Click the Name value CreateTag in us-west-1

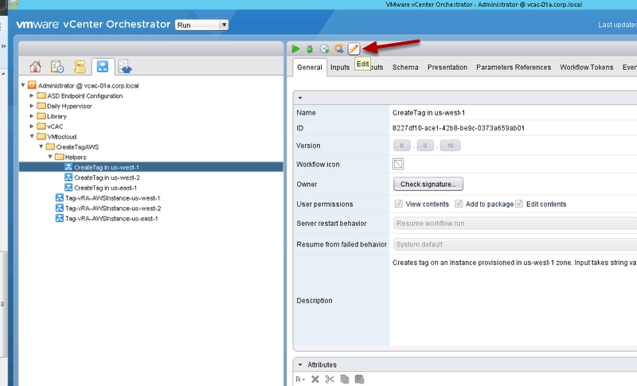(x=428, y=113)
